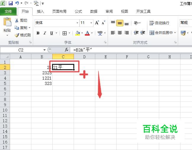This screenshot has height=150, width=192.
Task: Click the Undo arrow icon
Action: pos(17,3)
